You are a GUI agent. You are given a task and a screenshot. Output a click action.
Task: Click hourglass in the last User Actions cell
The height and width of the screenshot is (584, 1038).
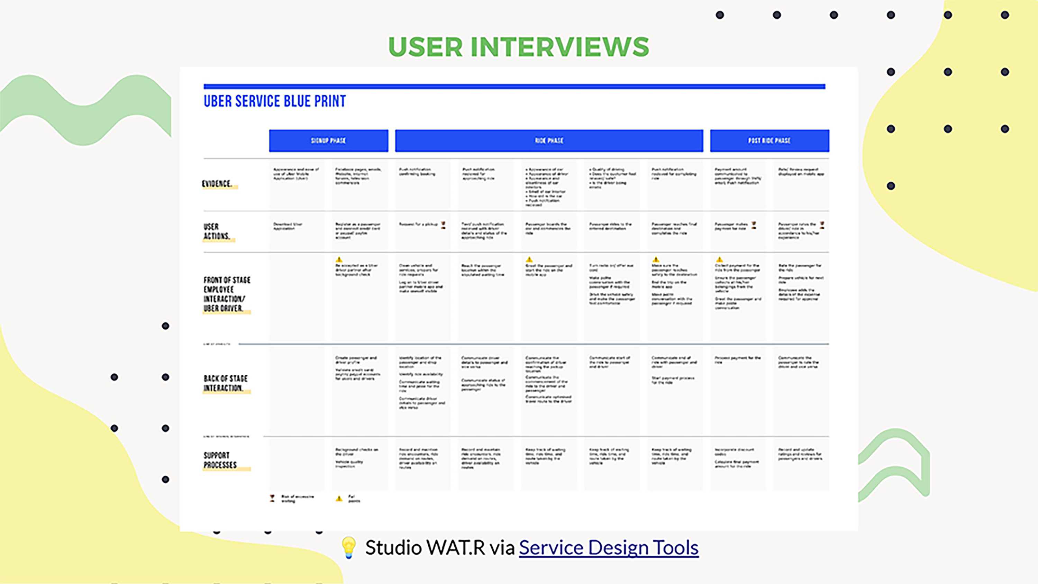822,225
